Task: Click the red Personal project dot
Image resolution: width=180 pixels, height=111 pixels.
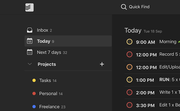Action: click(x=34, y=94)
